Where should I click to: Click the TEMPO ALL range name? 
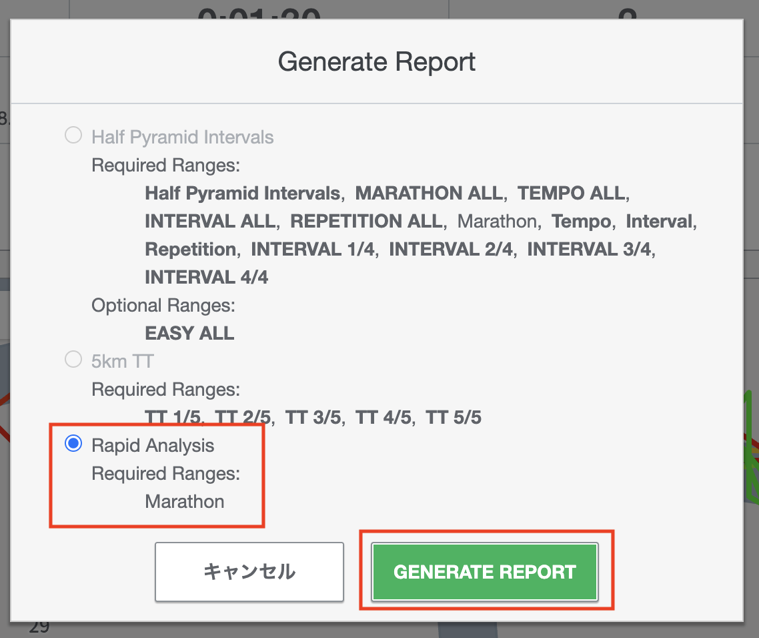pyautogui.click(x=572, y=194)
